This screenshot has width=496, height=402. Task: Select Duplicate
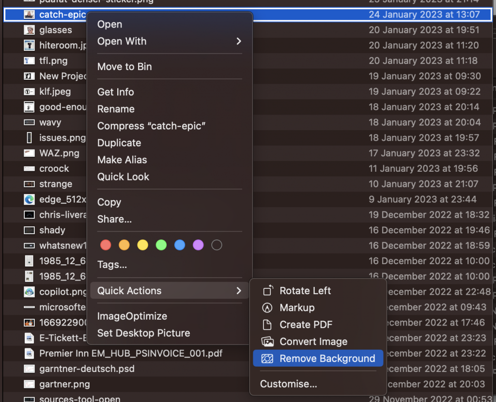pyautogui.click(x=119, y=143)
